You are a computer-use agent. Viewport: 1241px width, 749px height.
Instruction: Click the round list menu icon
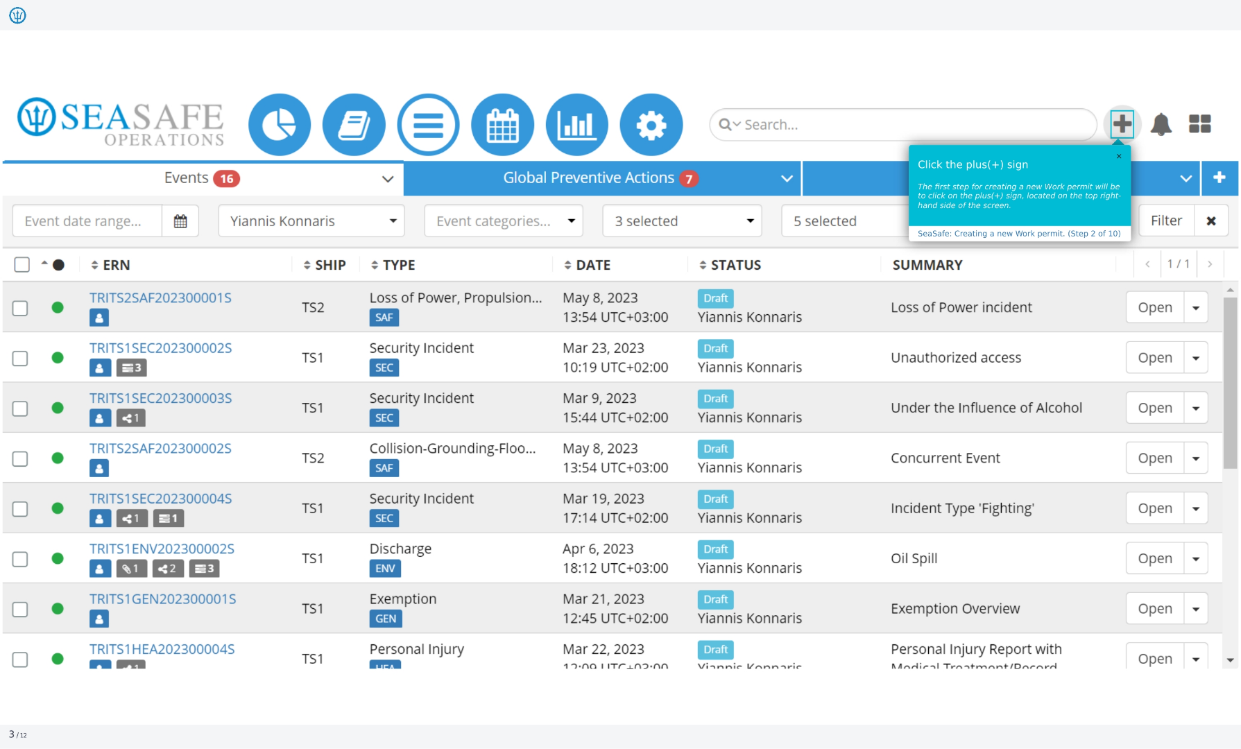[428, 125]
